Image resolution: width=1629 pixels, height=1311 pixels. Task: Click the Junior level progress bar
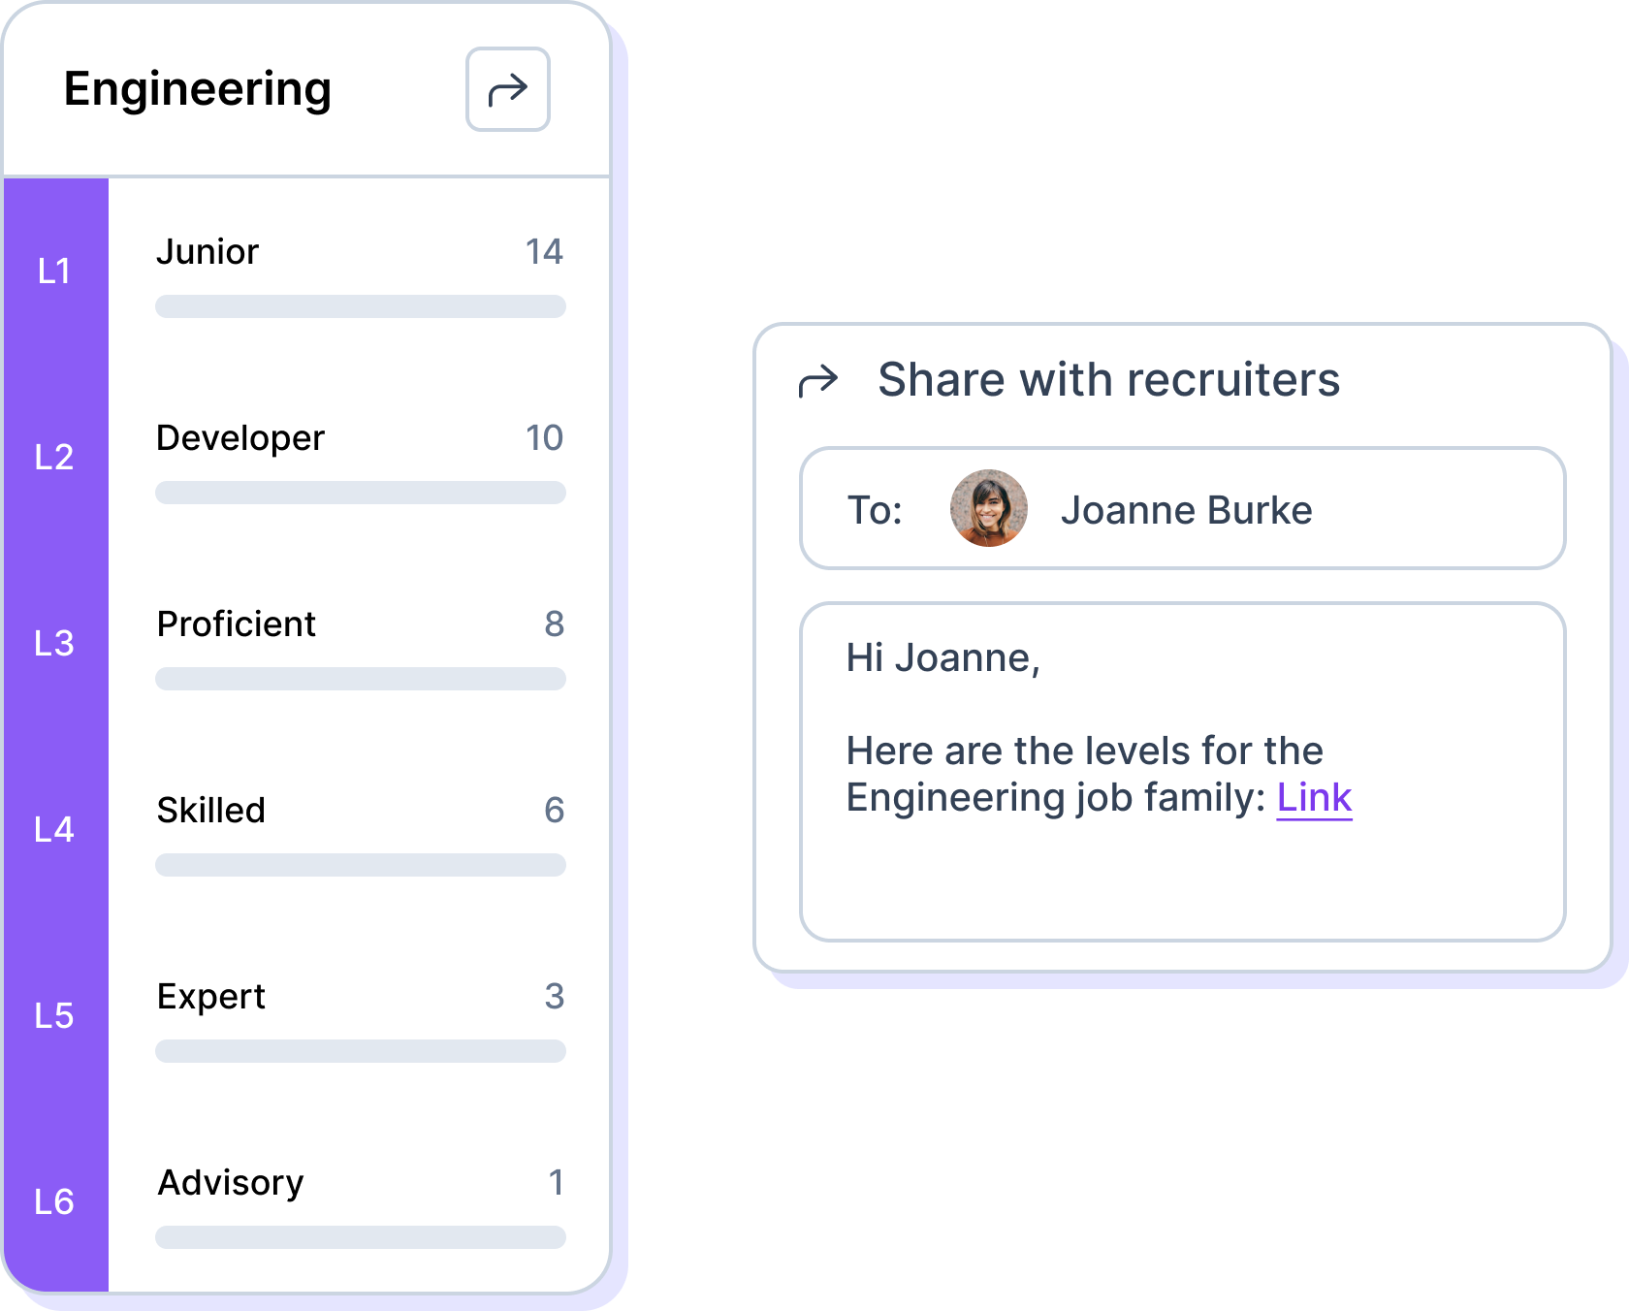click(x=360, y=306)
